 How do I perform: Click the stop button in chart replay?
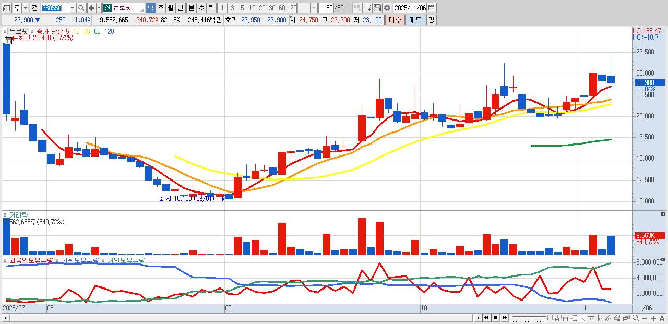[x=496, y=318]
